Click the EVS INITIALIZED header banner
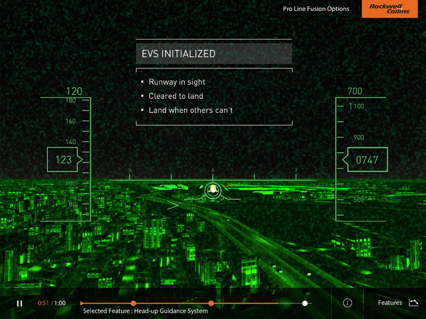 pyautogui.click(x=214, y=54)
